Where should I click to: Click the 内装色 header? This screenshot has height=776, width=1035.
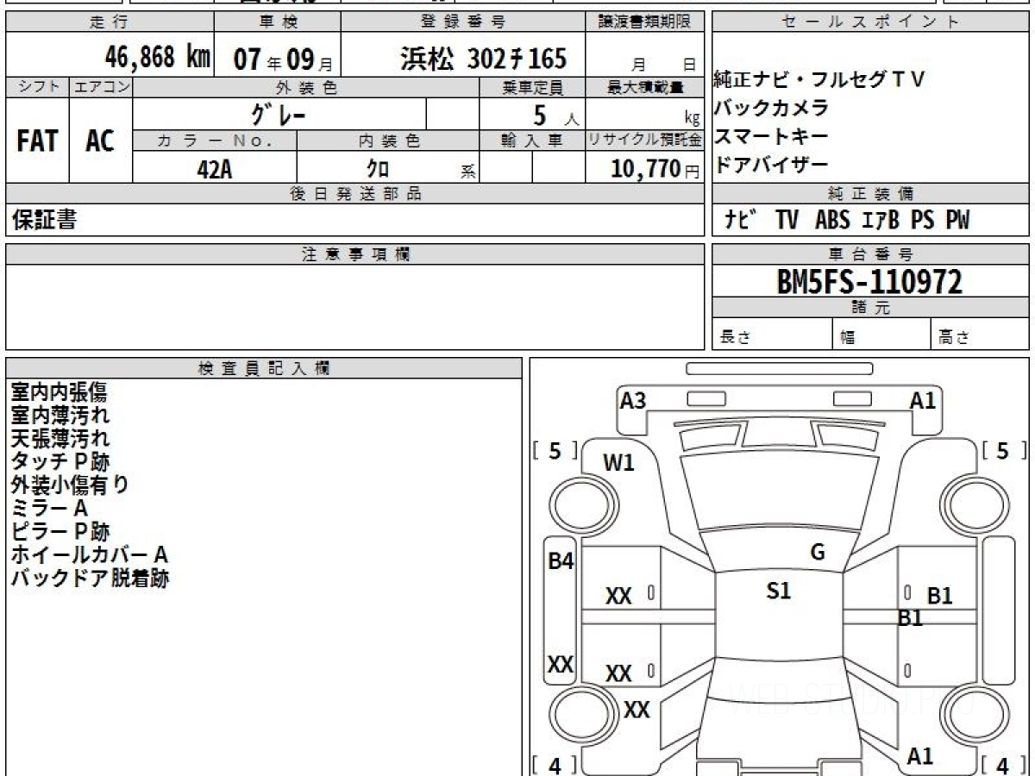tap(388, 141)
